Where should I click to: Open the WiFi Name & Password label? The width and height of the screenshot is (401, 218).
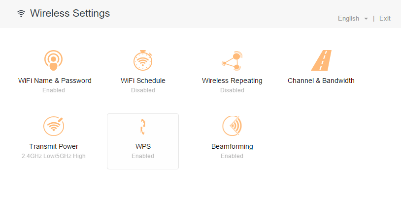point(55,81)
